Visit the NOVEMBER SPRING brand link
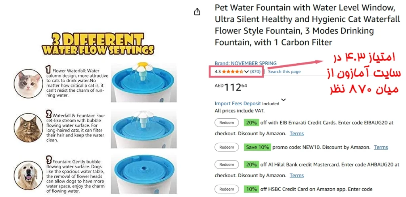This screenshot has height=197, width=406. [245, 63]
